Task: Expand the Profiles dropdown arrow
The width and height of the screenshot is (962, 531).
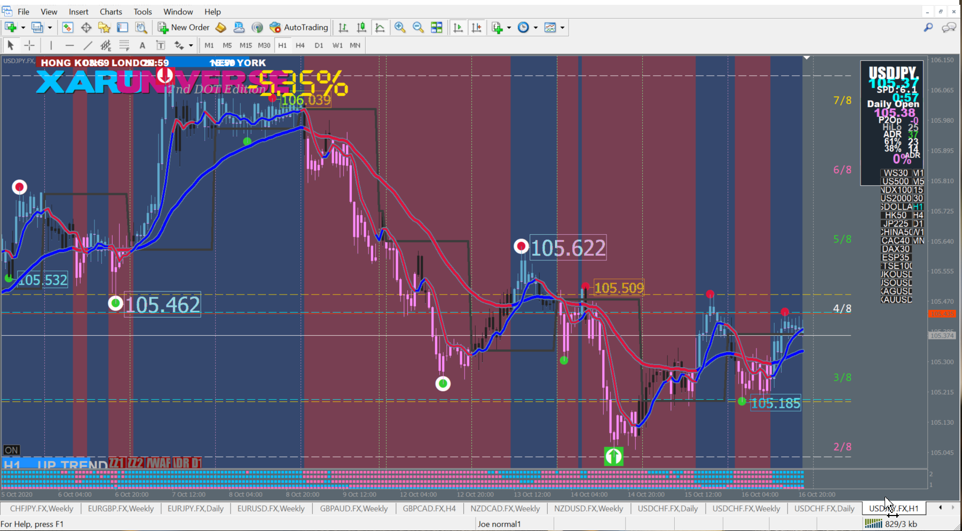Action: pos(50,28)
